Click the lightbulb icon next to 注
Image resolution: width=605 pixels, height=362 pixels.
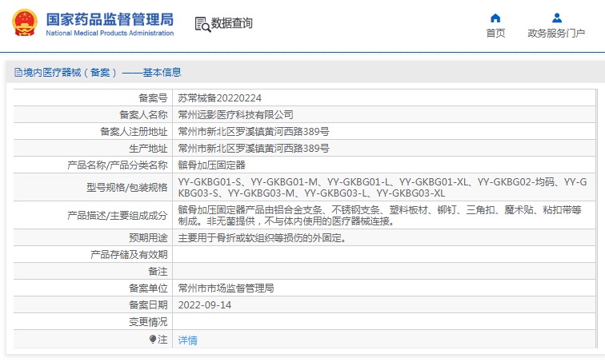click(x=152, y=340)
